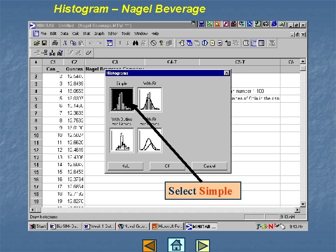Open the Calc menu
This screenshot has height=252, width=336.
[x=76, y=34]
